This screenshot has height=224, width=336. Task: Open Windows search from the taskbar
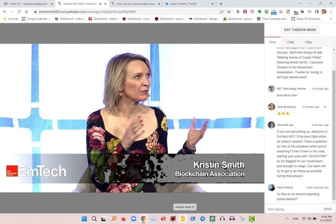(x=94, y=218)
